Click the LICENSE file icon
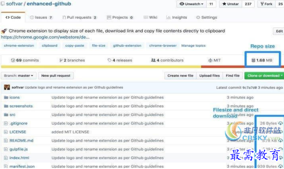 tap(6, 132)
